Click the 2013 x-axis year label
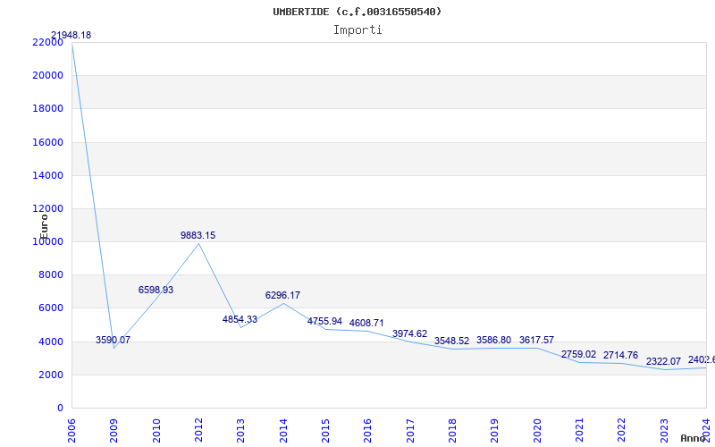 point(240,431)
